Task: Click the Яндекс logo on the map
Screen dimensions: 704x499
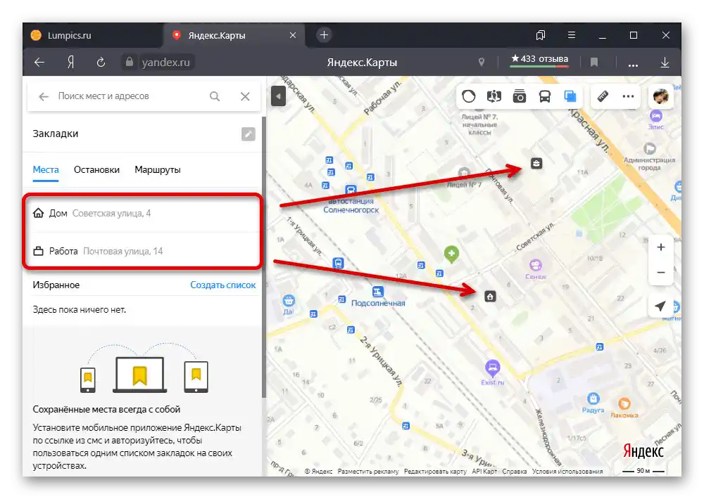Action: pos(643,451)
